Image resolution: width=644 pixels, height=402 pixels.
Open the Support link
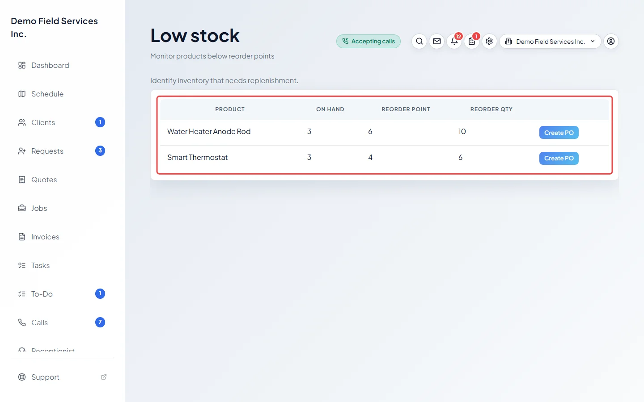[63, 377]
